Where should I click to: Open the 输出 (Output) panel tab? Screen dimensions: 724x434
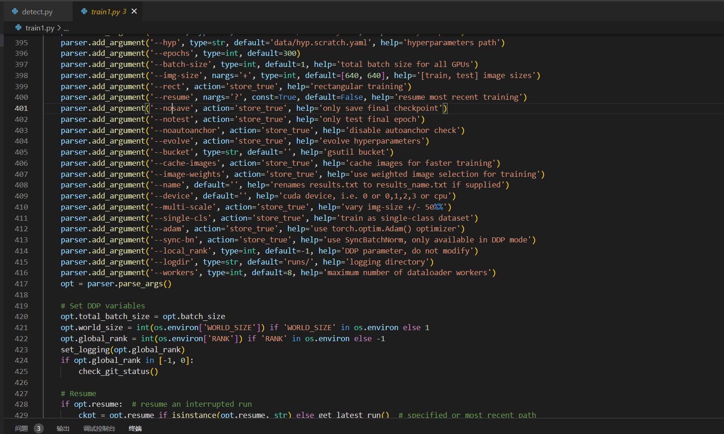click(63, 428)
